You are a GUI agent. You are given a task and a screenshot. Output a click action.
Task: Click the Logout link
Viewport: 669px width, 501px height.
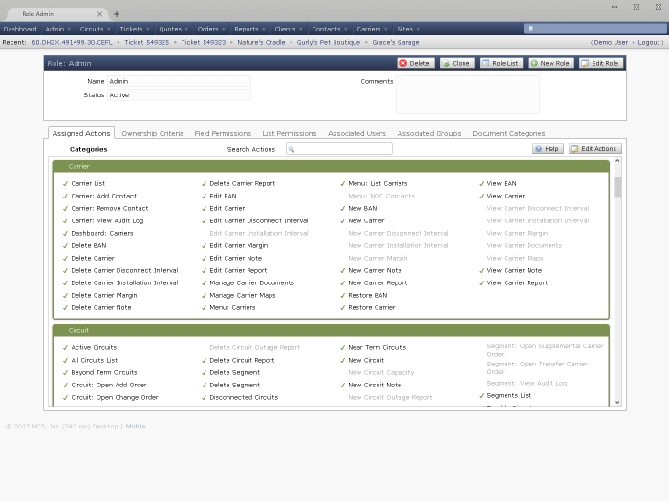tap(650, 43)
